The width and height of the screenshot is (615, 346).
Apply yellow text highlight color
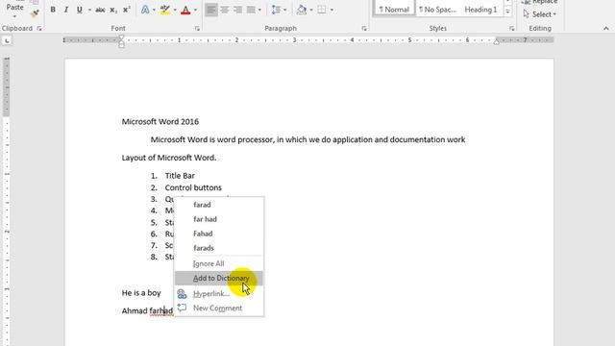(165, 10)
